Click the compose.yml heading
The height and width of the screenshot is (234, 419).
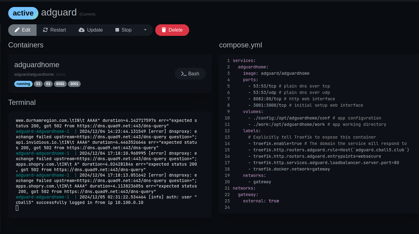click(241, 45)
